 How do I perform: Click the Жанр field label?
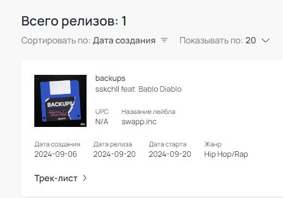point(213,144)
